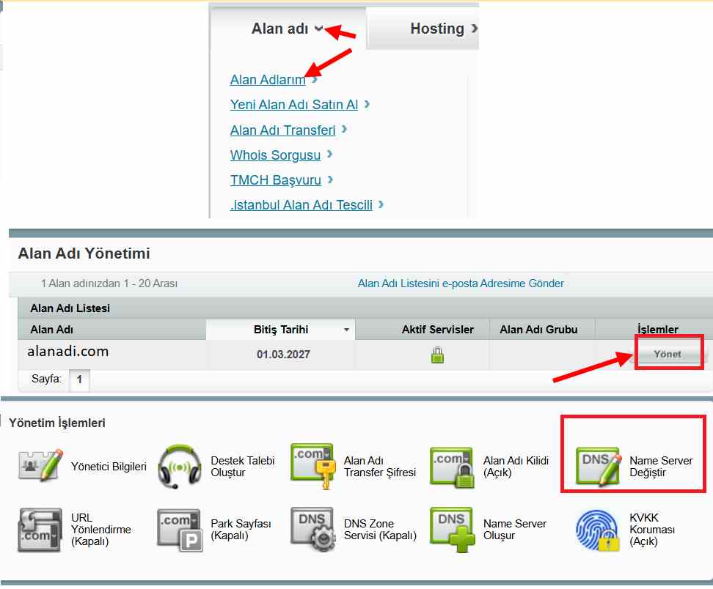The image size is (713, 589).
Task: Click the KVKK Koruması (Açık) label
Action: click(652, 530)
